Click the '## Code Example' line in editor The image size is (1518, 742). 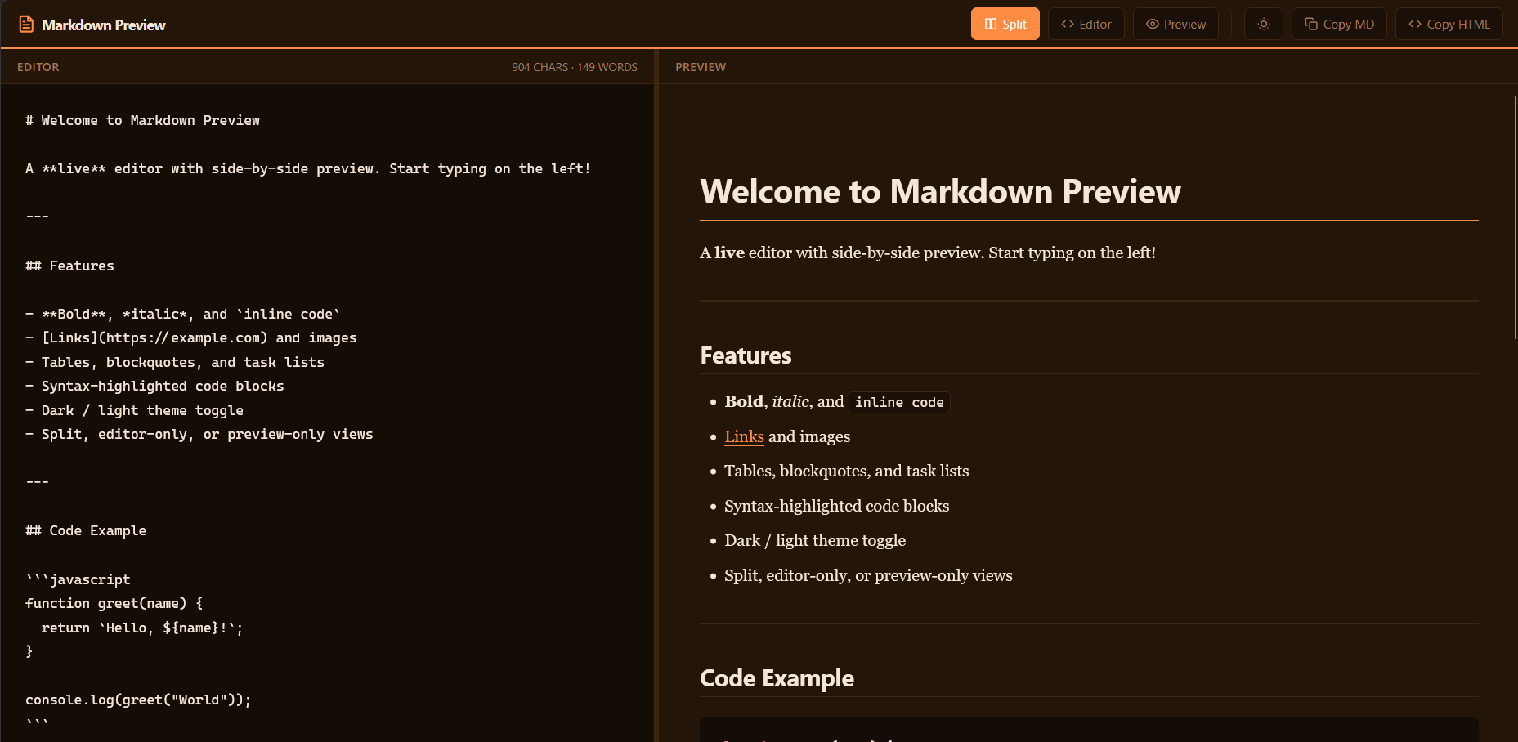(86, 530)
